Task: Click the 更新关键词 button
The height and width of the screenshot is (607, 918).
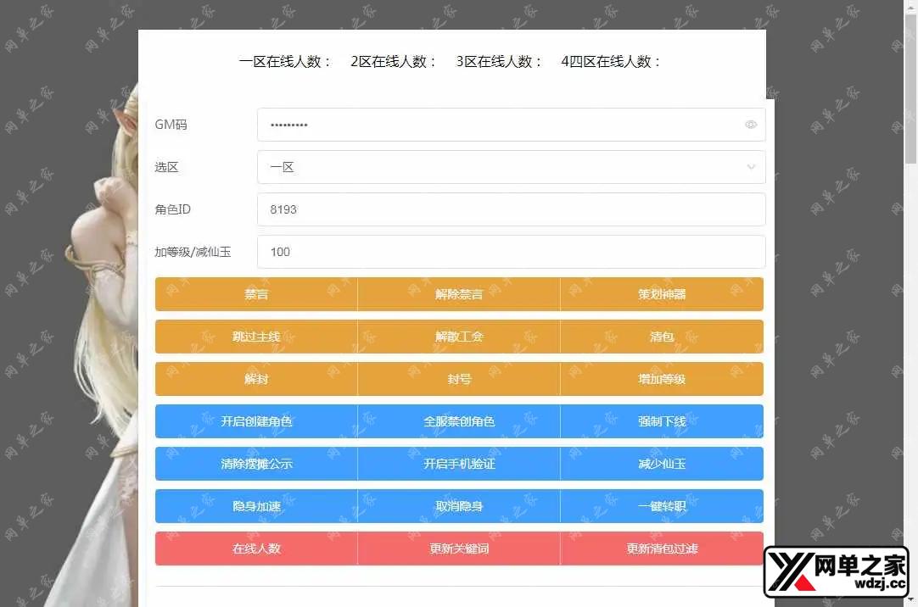Action: (459, 549)
